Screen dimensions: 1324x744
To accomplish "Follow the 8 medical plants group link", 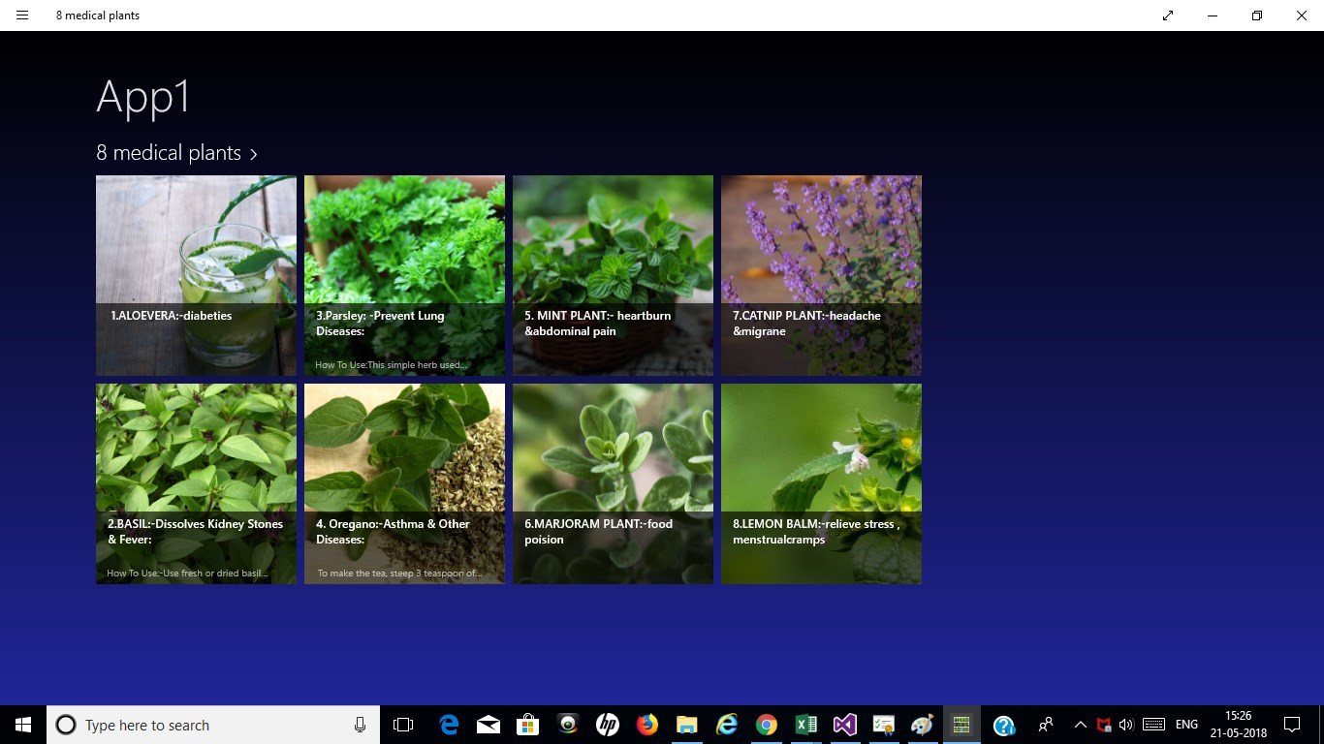I will pyautogui.click(x=168, y=153).
